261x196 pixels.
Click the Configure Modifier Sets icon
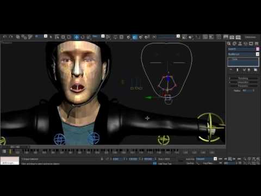pos(256,70)
